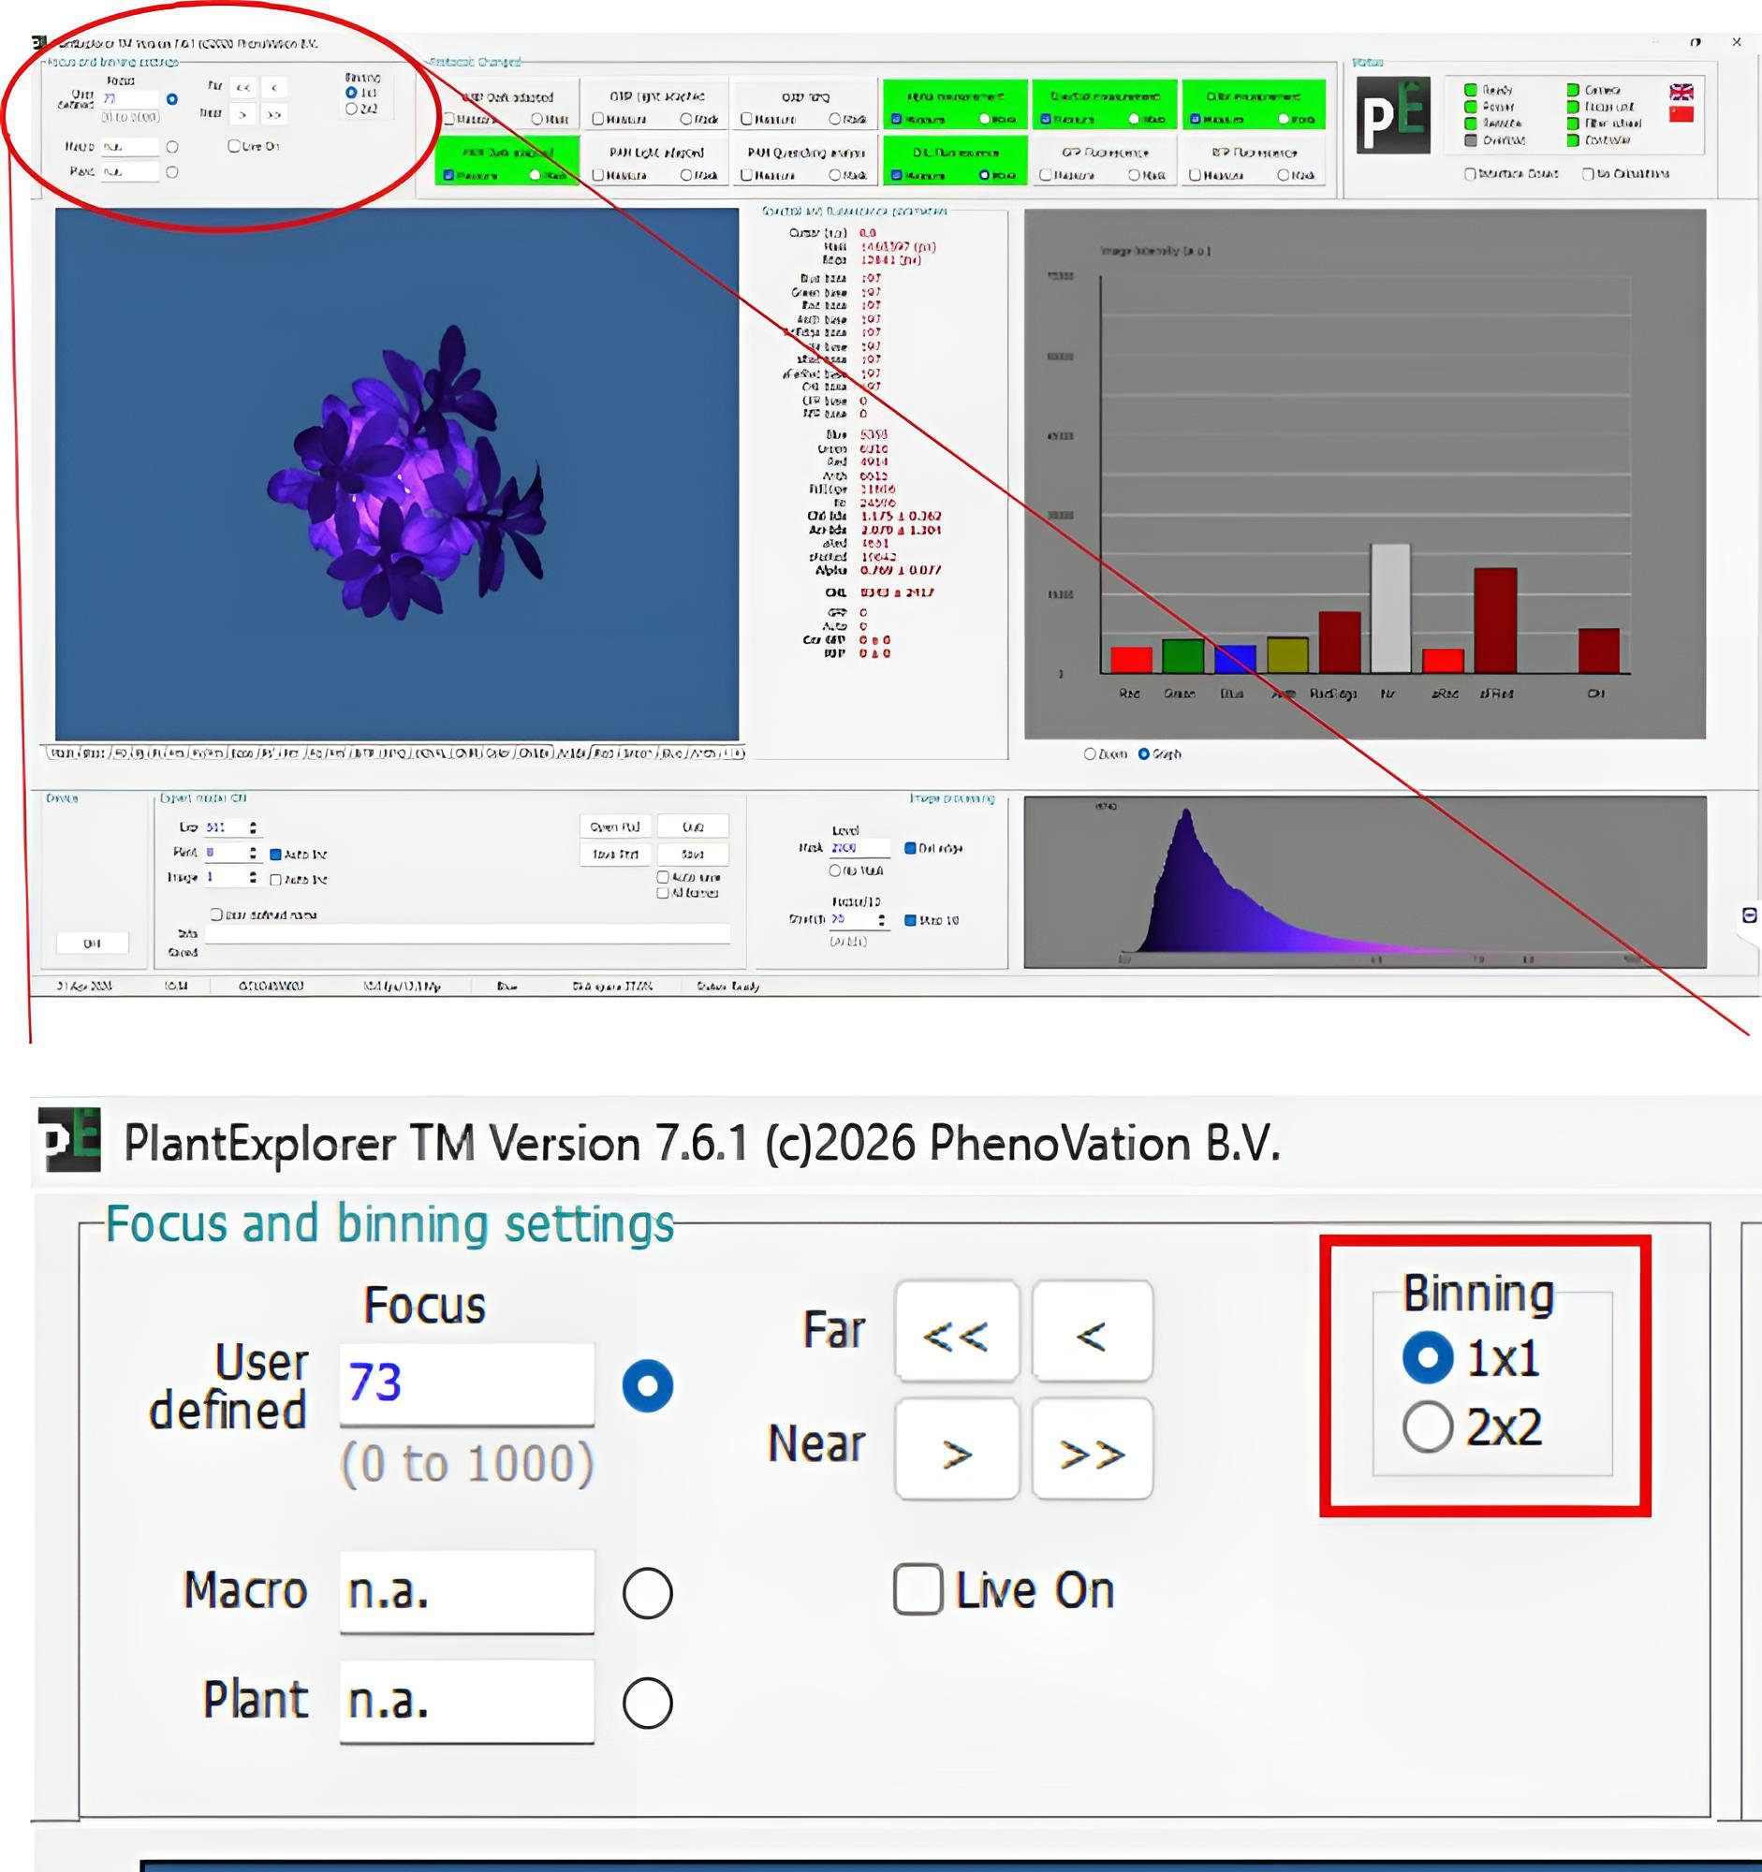Click the large PE logo in Status panel
The image size is (1762, 1872).
point(1393,115)
